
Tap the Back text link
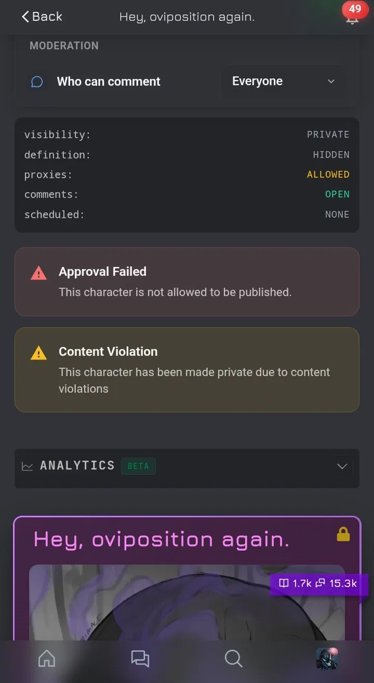pos(47,17)
